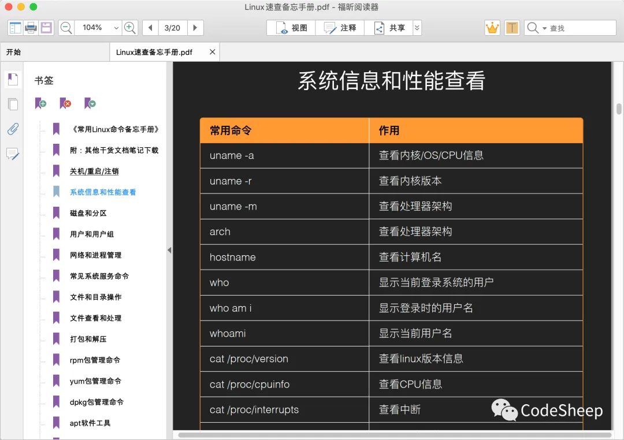Click the bookmark flag icon beside 磁盘和分区
The image size is (624, 440).
coord(56,213)
